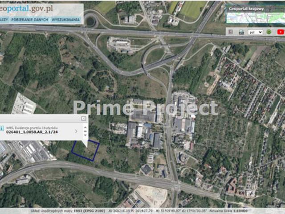
Task: Click the print map icon
Action: coord(241,32)
